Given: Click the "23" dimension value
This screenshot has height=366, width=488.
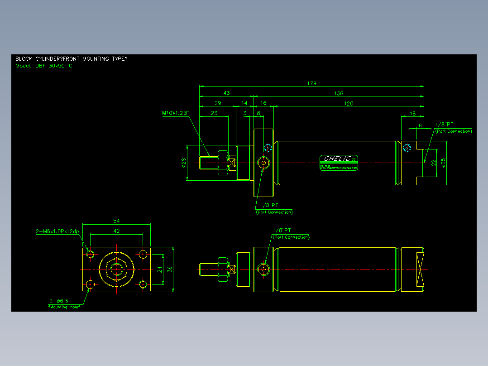Looking at the screenshot, I should tap(214, 113).
